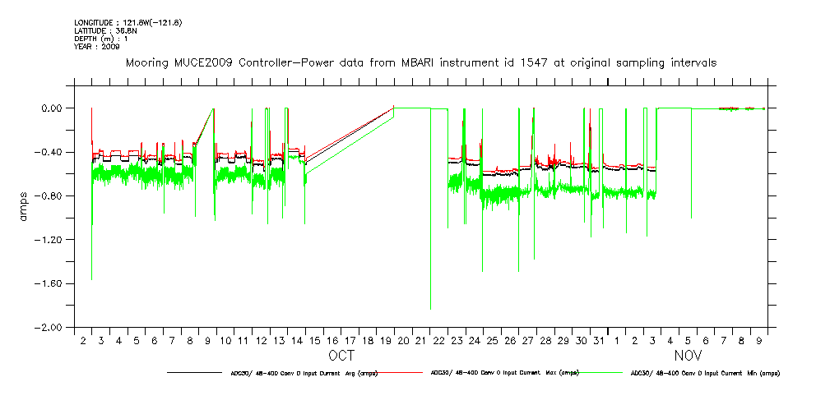Select the Input Current Min legend label
Image resolution: width=830 pixels, height=414 pixels.
[705, 373]
